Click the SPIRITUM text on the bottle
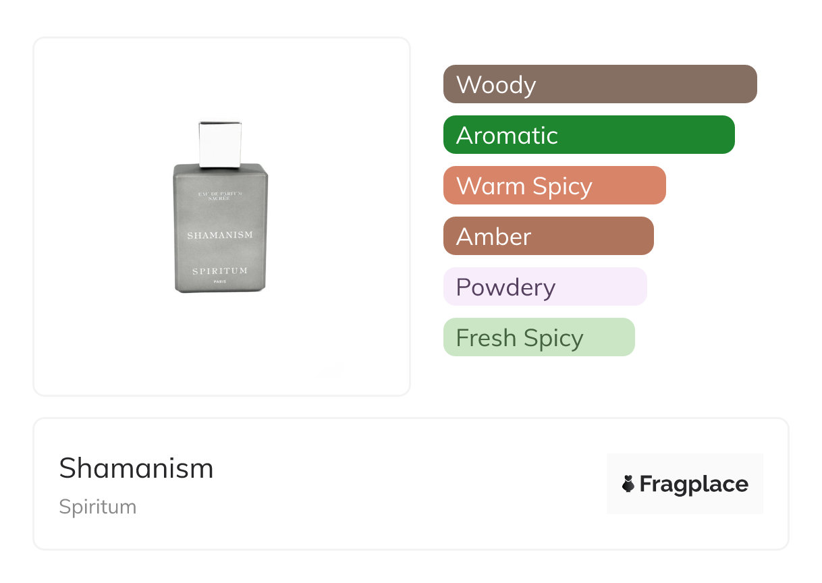The image size is (822, 583). click(x=220, y=271)
